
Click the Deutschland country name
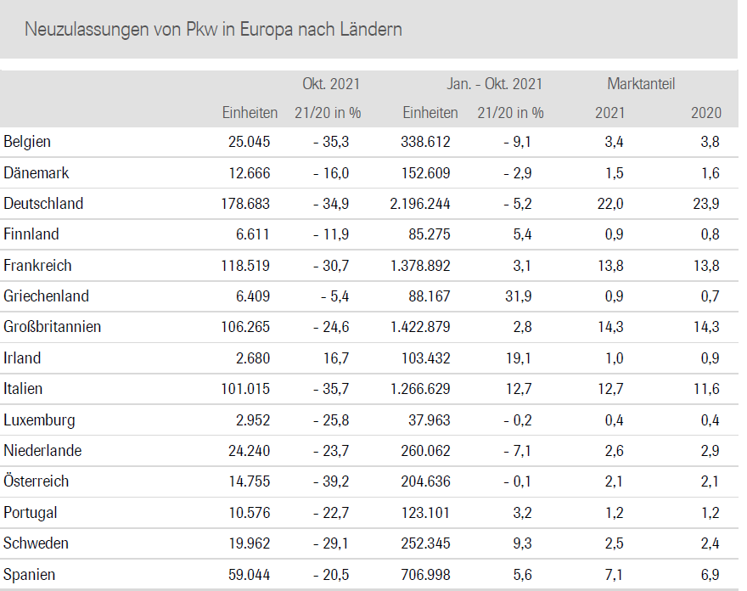click(x=43, y=204)
